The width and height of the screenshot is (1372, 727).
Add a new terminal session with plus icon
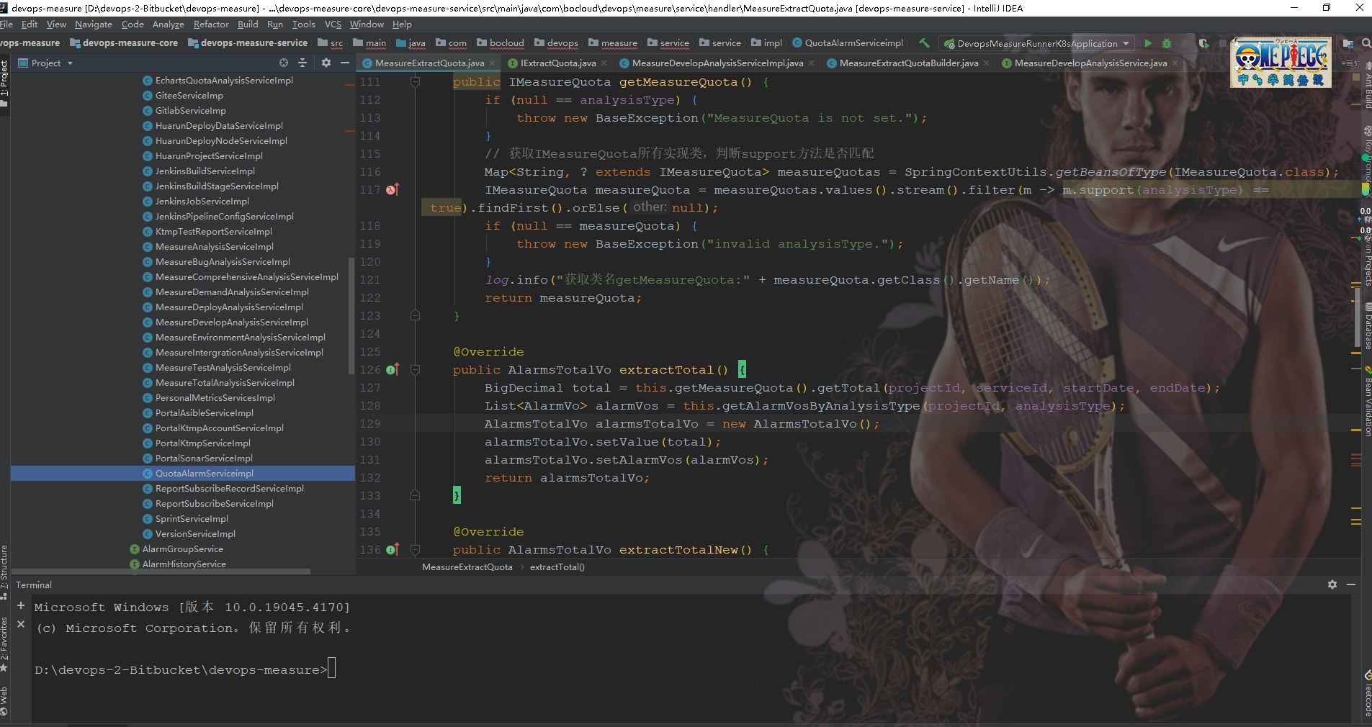[x=21, y=605]
